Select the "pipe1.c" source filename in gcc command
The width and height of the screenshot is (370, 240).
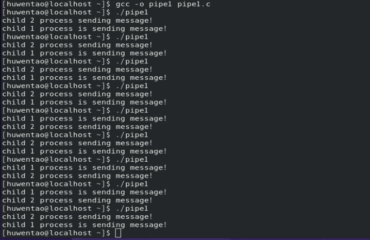[193, 4]
